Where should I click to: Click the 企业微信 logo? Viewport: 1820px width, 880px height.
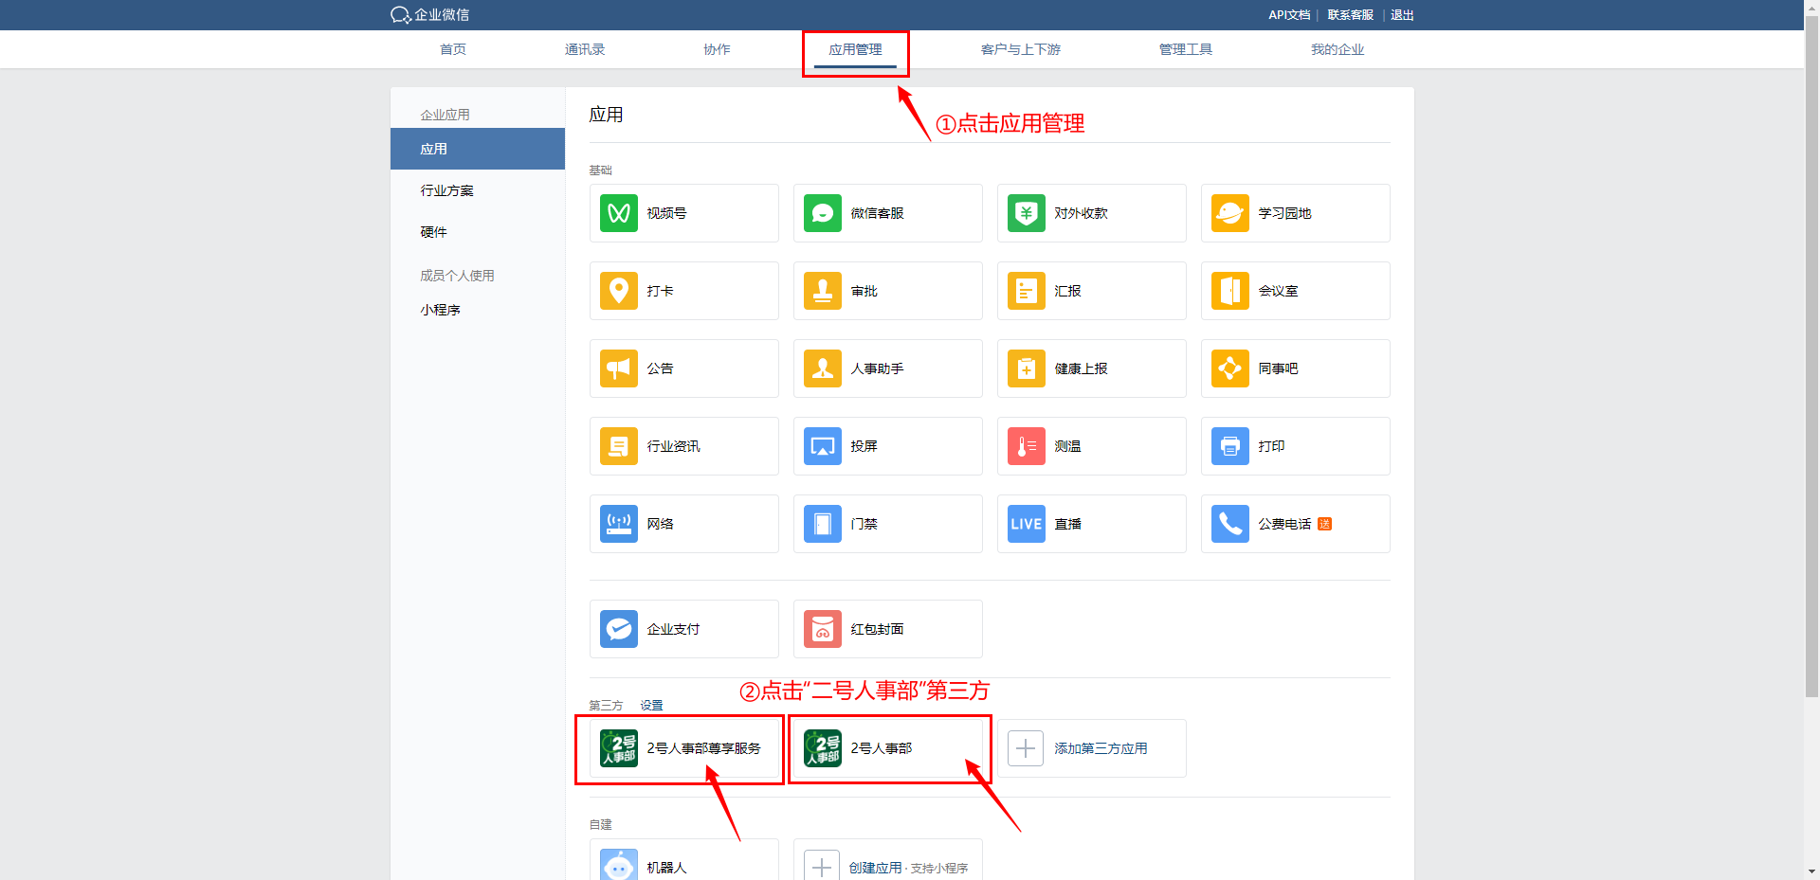(x=429, y=15)
